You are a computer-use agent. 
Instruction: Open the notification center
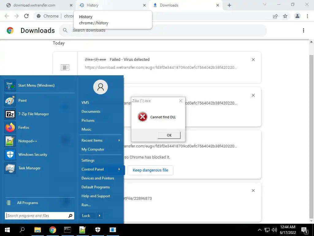click(304, 230)
